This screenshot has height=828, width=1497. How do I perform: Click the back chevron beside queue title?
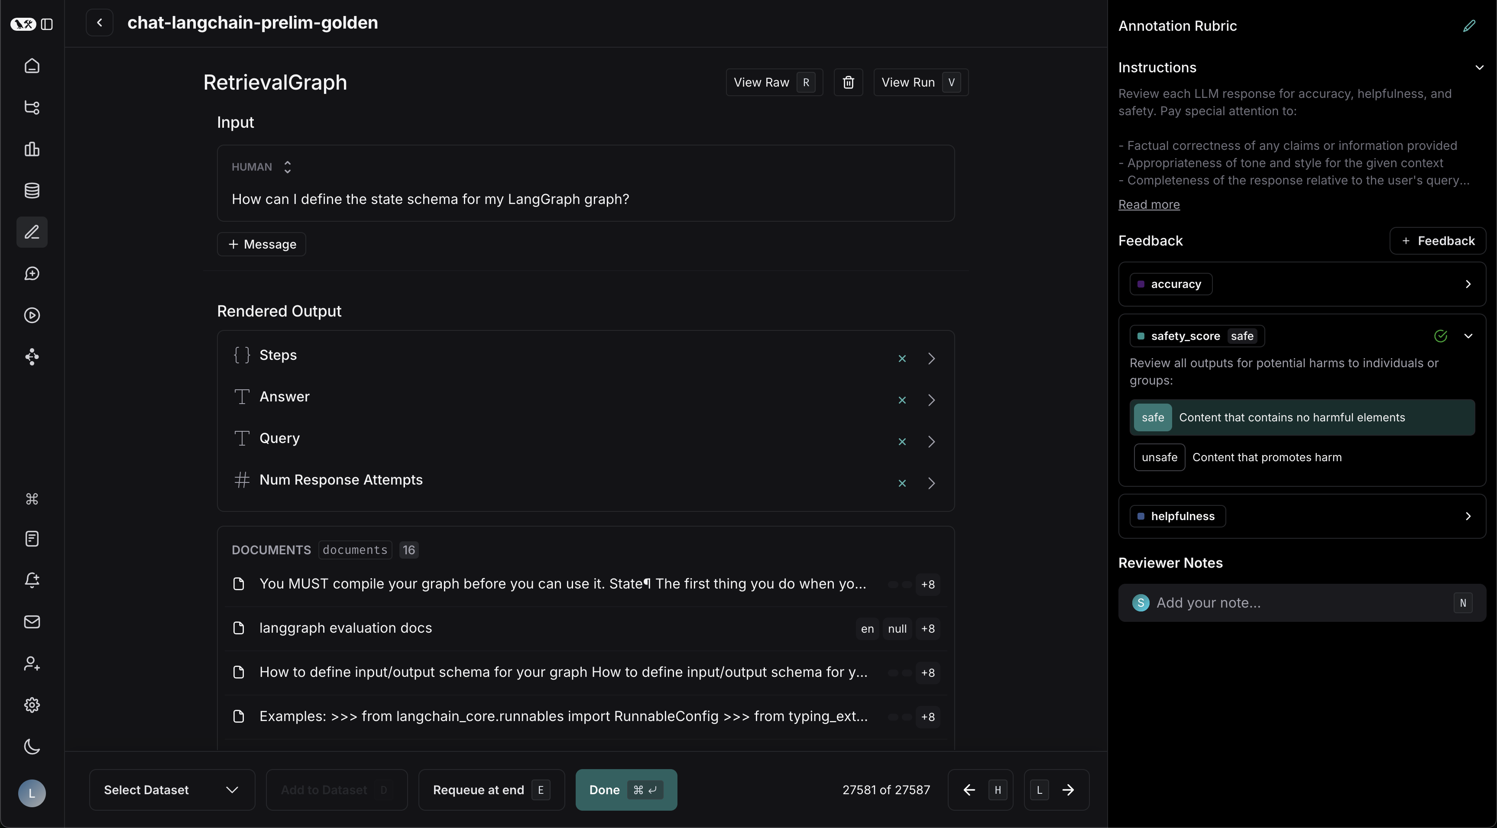99,23
